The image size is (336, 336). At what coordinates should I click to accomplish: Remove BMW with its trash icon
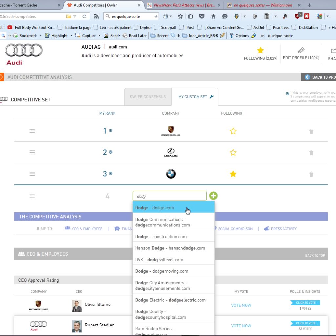[311, 174]
